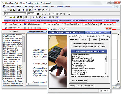
Task: Click the Select Companies icon
Action: click(x=26, y=24)
